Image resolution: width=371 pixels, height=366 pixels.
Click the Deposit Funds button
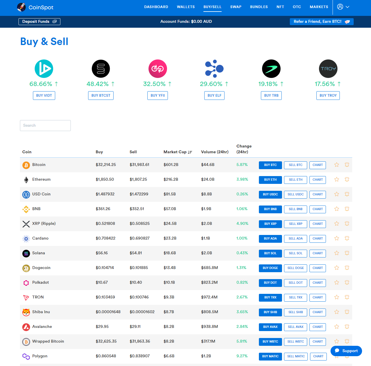[x=39, y=22]
